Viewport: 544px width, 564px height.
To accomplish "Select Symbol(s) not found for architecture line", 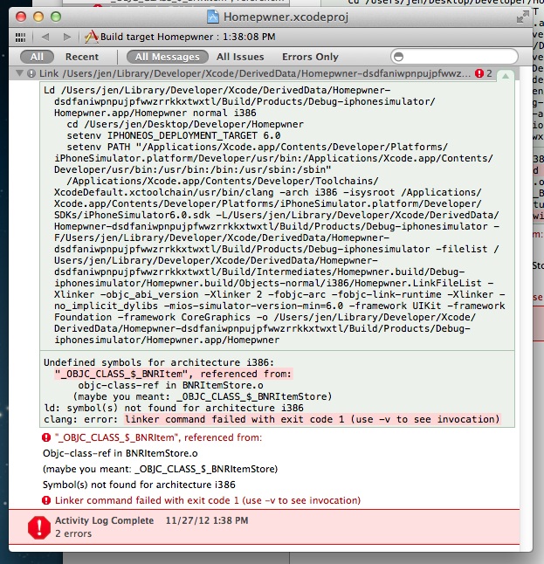I will 139,485.
